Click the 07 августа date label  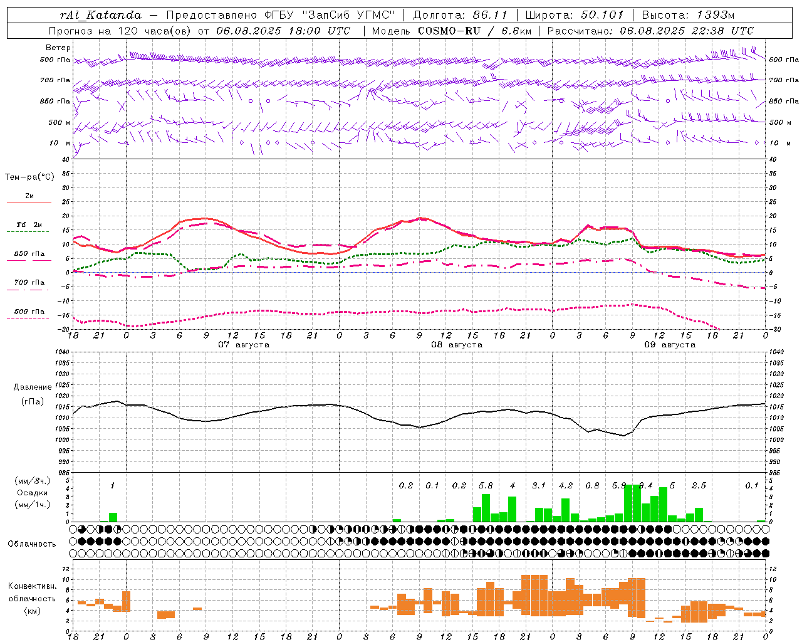pyautogui.click(x=244, y=345)
